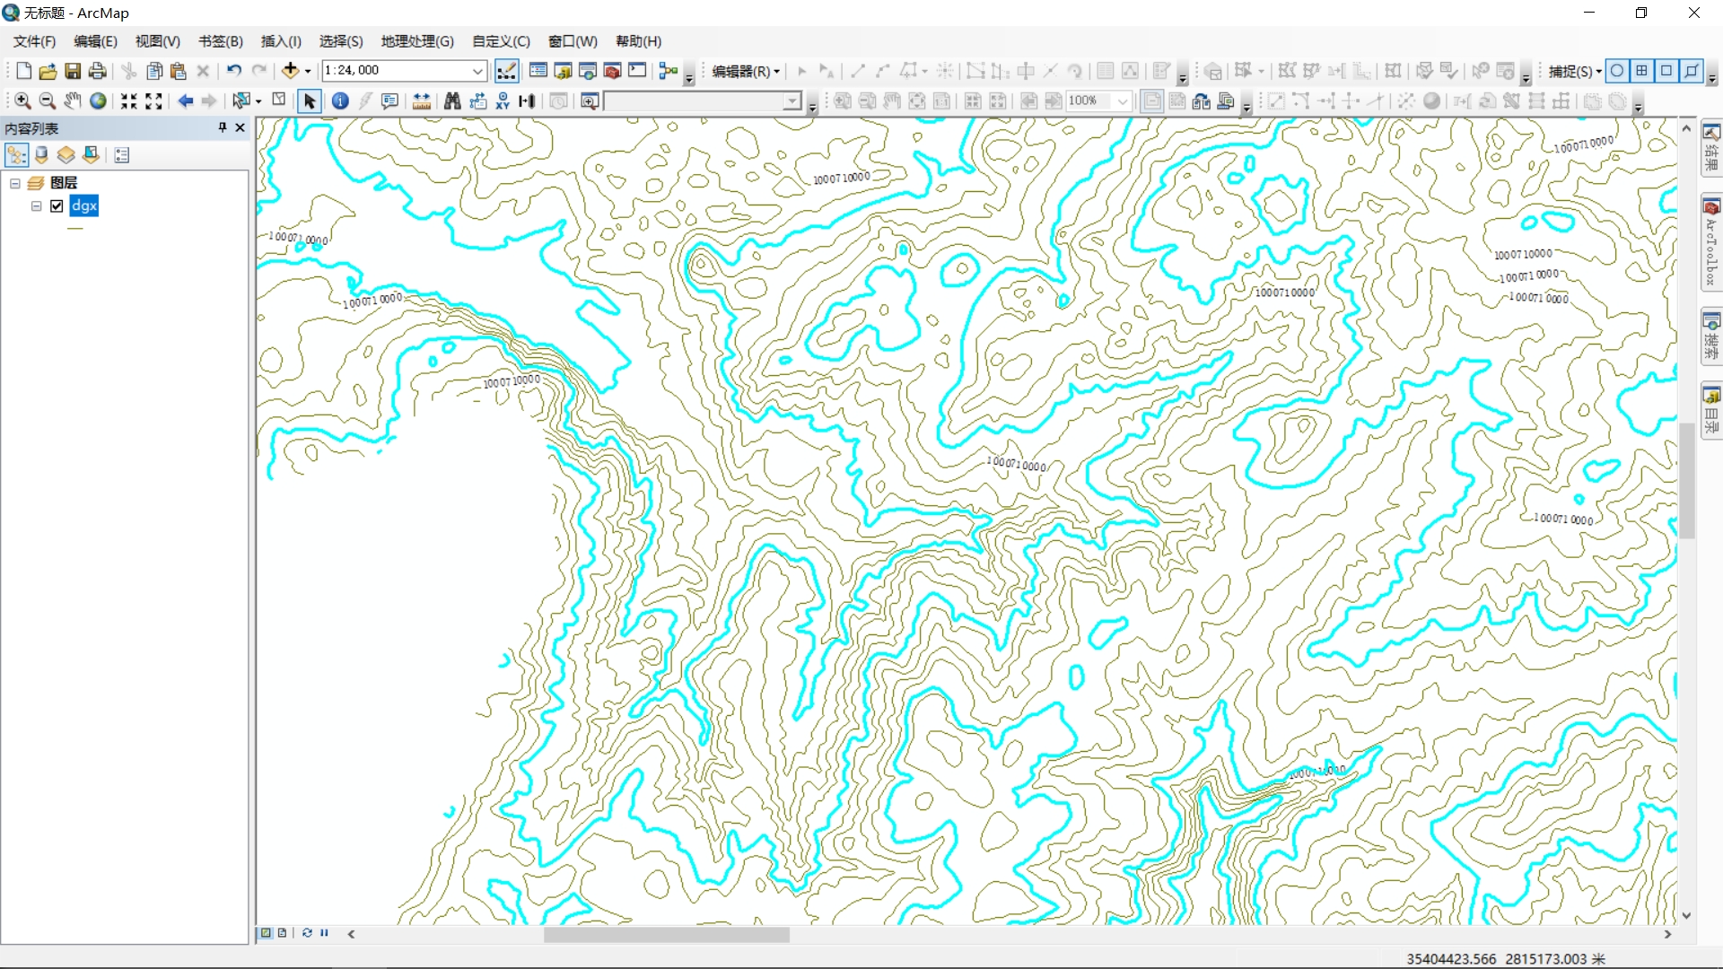The width and height of the screenshot is (1723, 969).
Task: Open the Go To XY tool
Action: tap(503, 101)
